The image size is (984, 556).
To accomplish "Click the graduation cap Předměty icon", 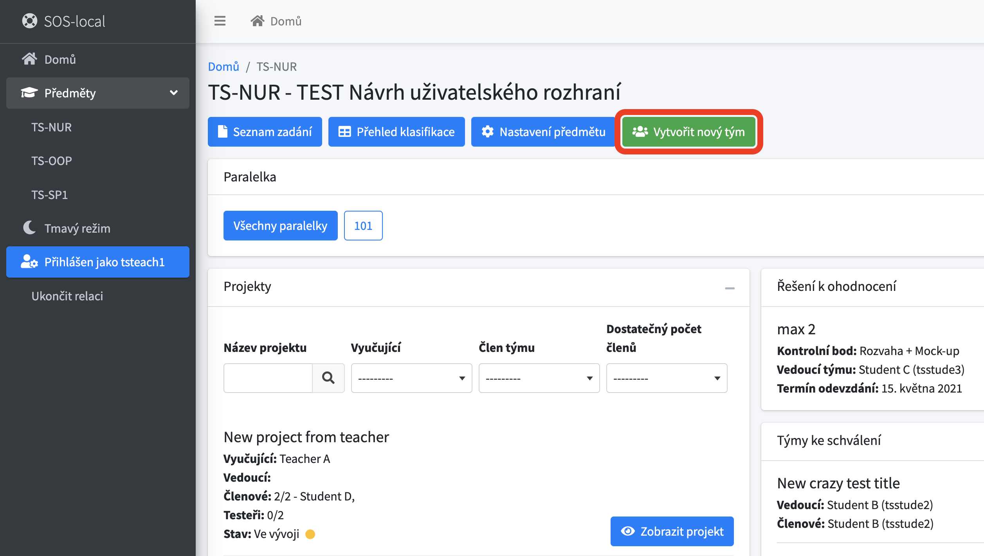I will pyautogui.click(x=29, y=93).
